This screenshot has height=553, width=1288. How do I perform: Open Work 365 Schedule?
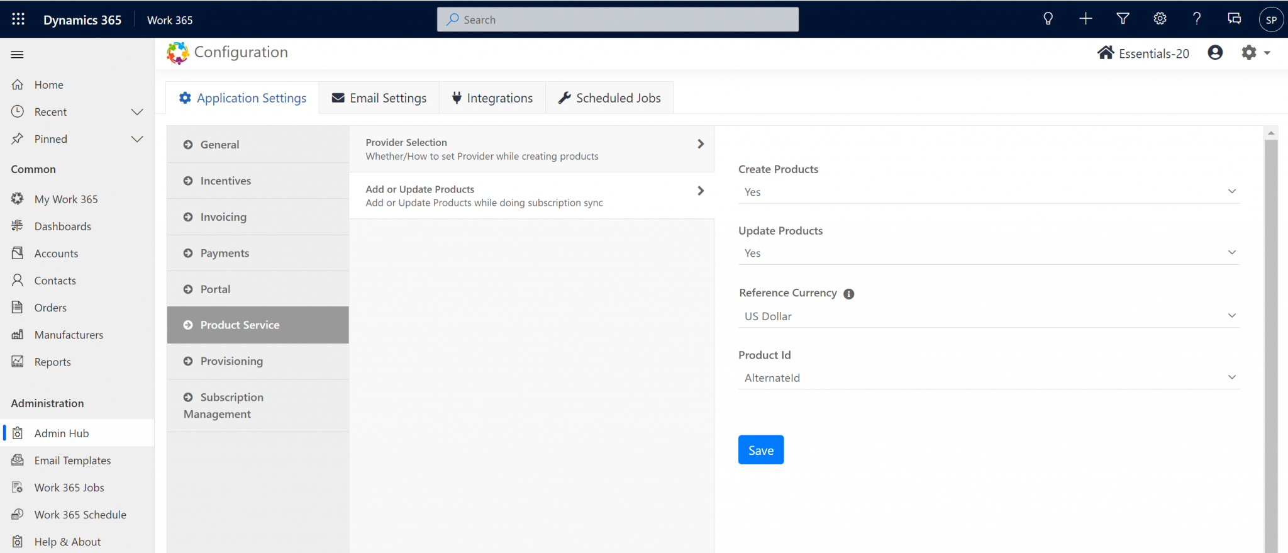click(x=77, y=515)
